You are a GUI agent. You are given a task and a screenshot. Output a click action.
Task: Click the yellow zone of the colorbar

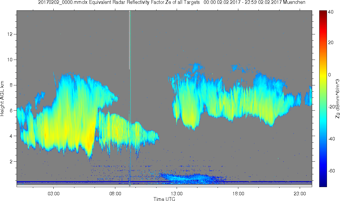tap(323, 75)
